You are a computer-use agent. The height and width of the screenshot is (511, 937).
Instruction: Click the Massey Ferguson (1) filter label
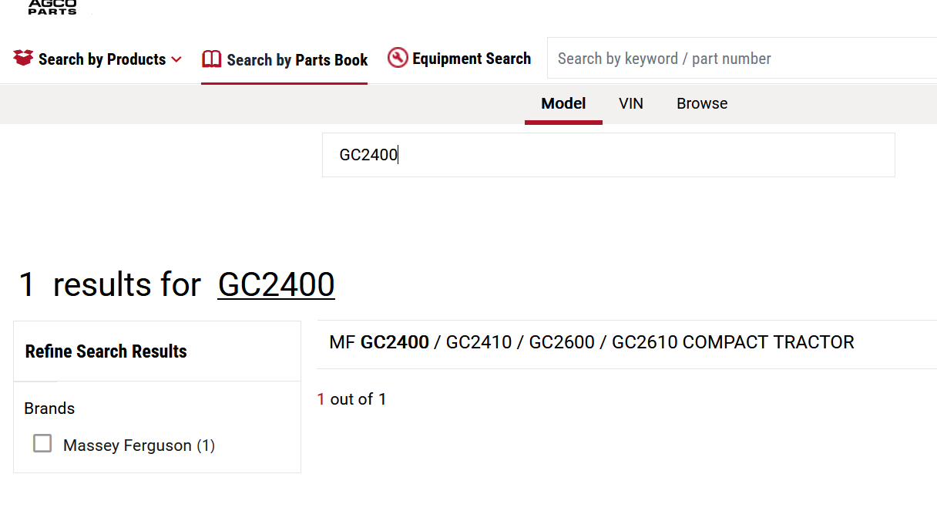click(x=139, y=445)
